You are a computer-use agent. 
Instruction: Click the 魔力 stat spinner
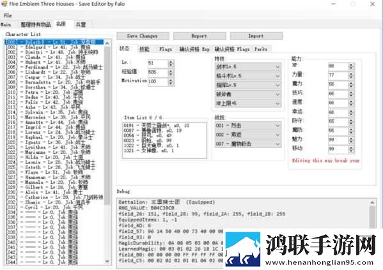pos(351,84)
